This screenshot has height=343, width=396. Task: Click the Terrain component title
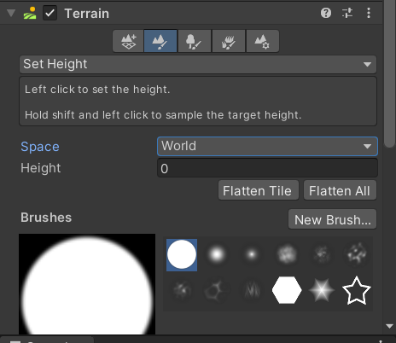coord(87,14)
